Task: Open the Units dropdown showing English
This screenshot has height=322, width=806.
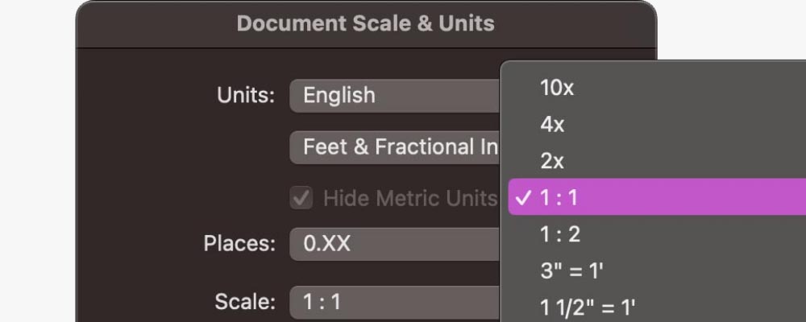Action: pos(395,95)
